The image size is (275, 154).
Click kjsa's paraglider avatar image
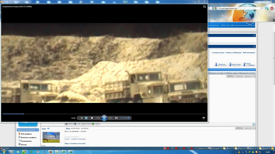coord(51,137)
